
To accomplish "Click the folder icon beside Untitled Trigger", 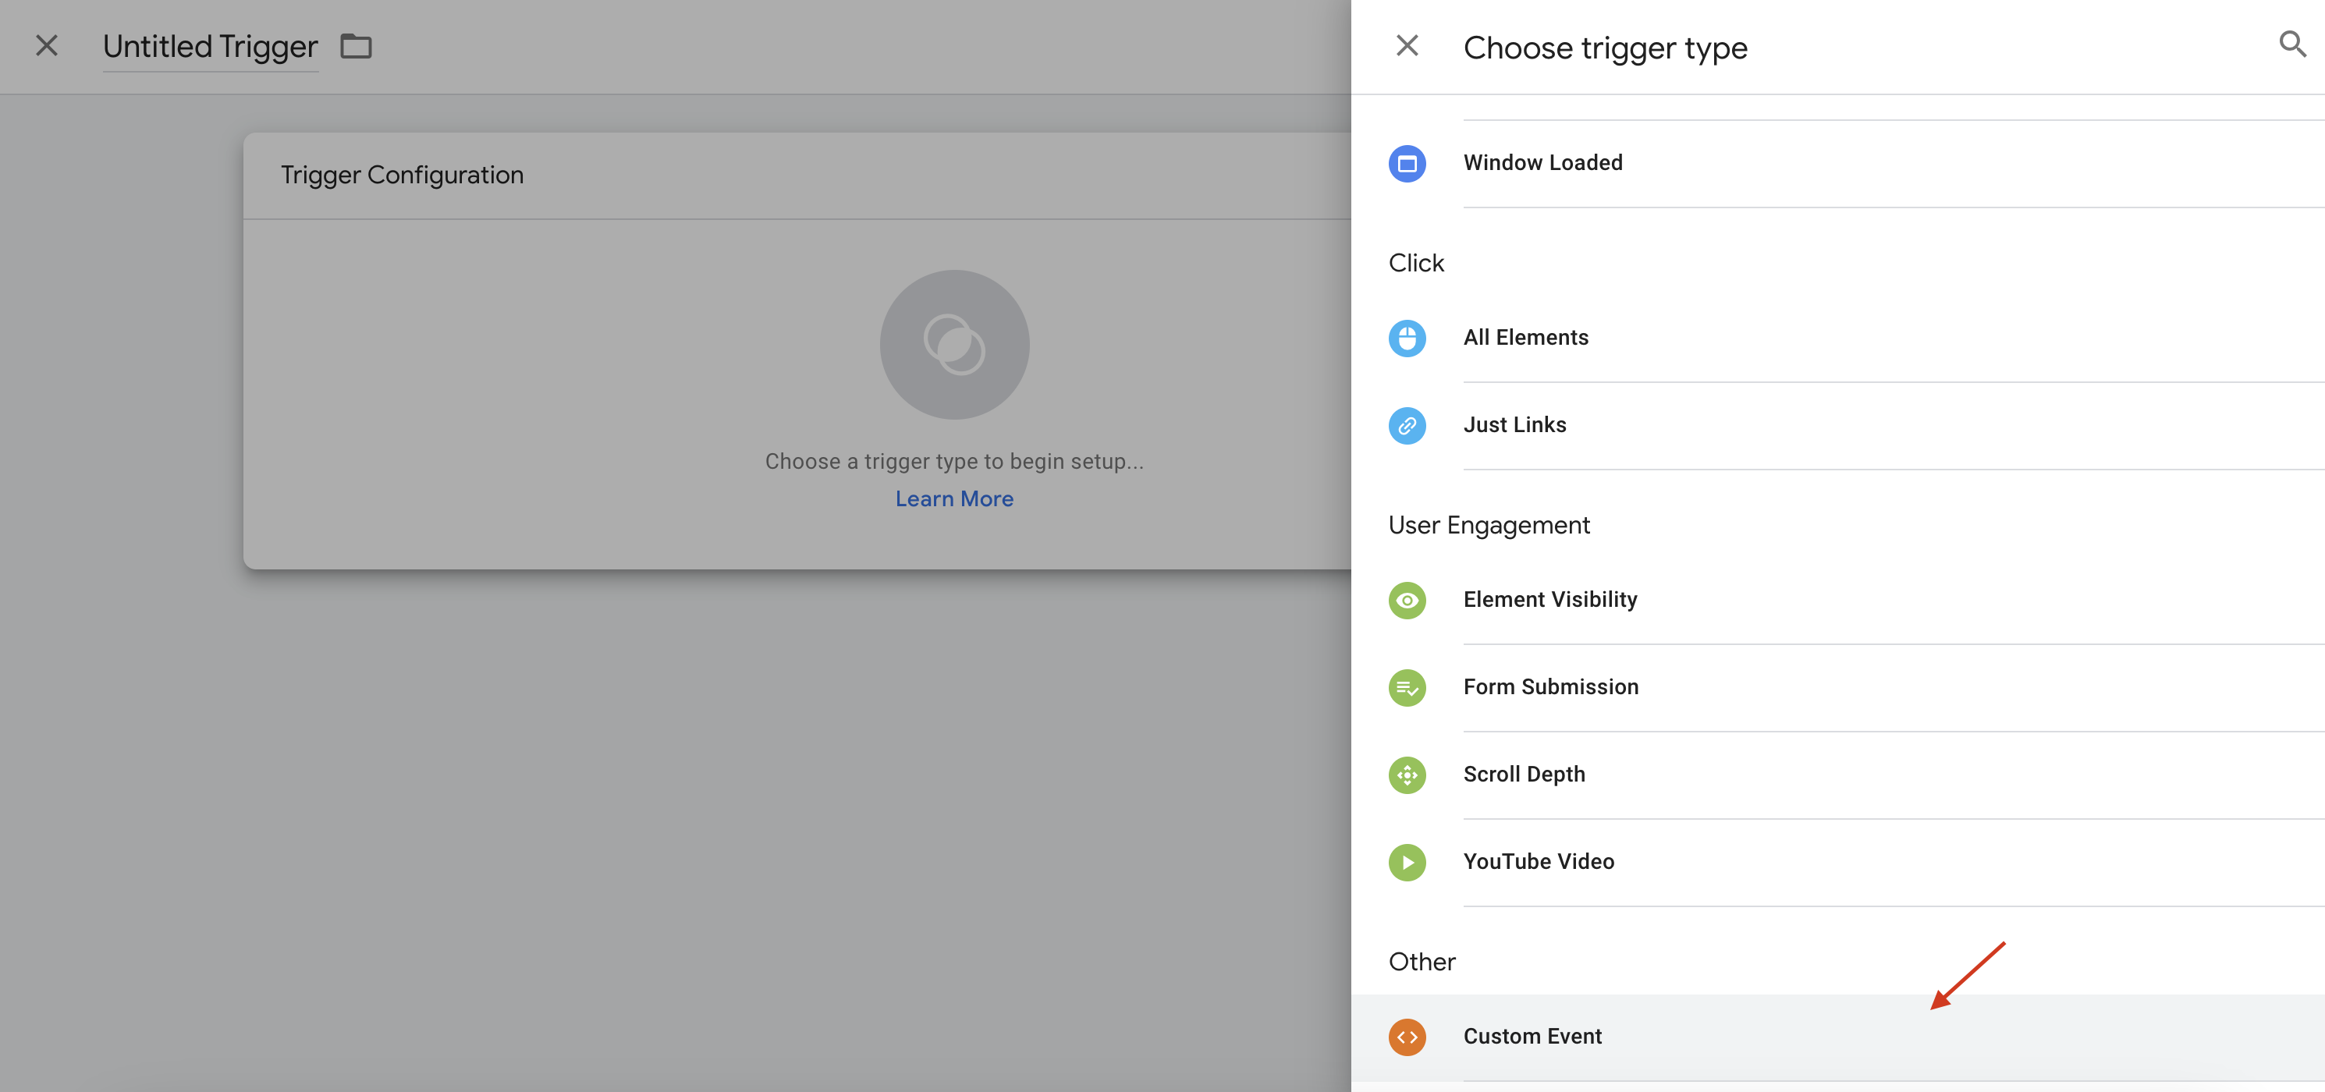I will (356, 46).
